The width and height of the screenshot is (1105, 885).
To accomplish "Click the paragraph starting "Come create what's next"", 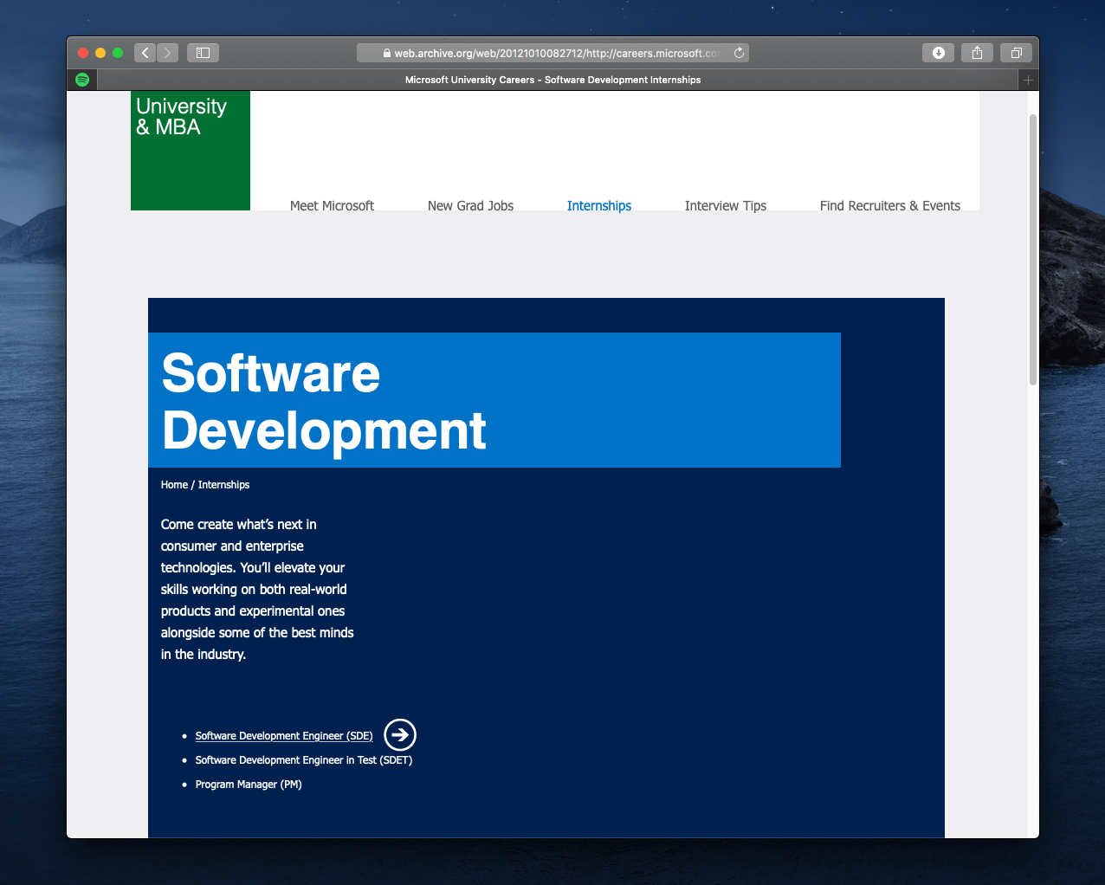I will 257,590.
